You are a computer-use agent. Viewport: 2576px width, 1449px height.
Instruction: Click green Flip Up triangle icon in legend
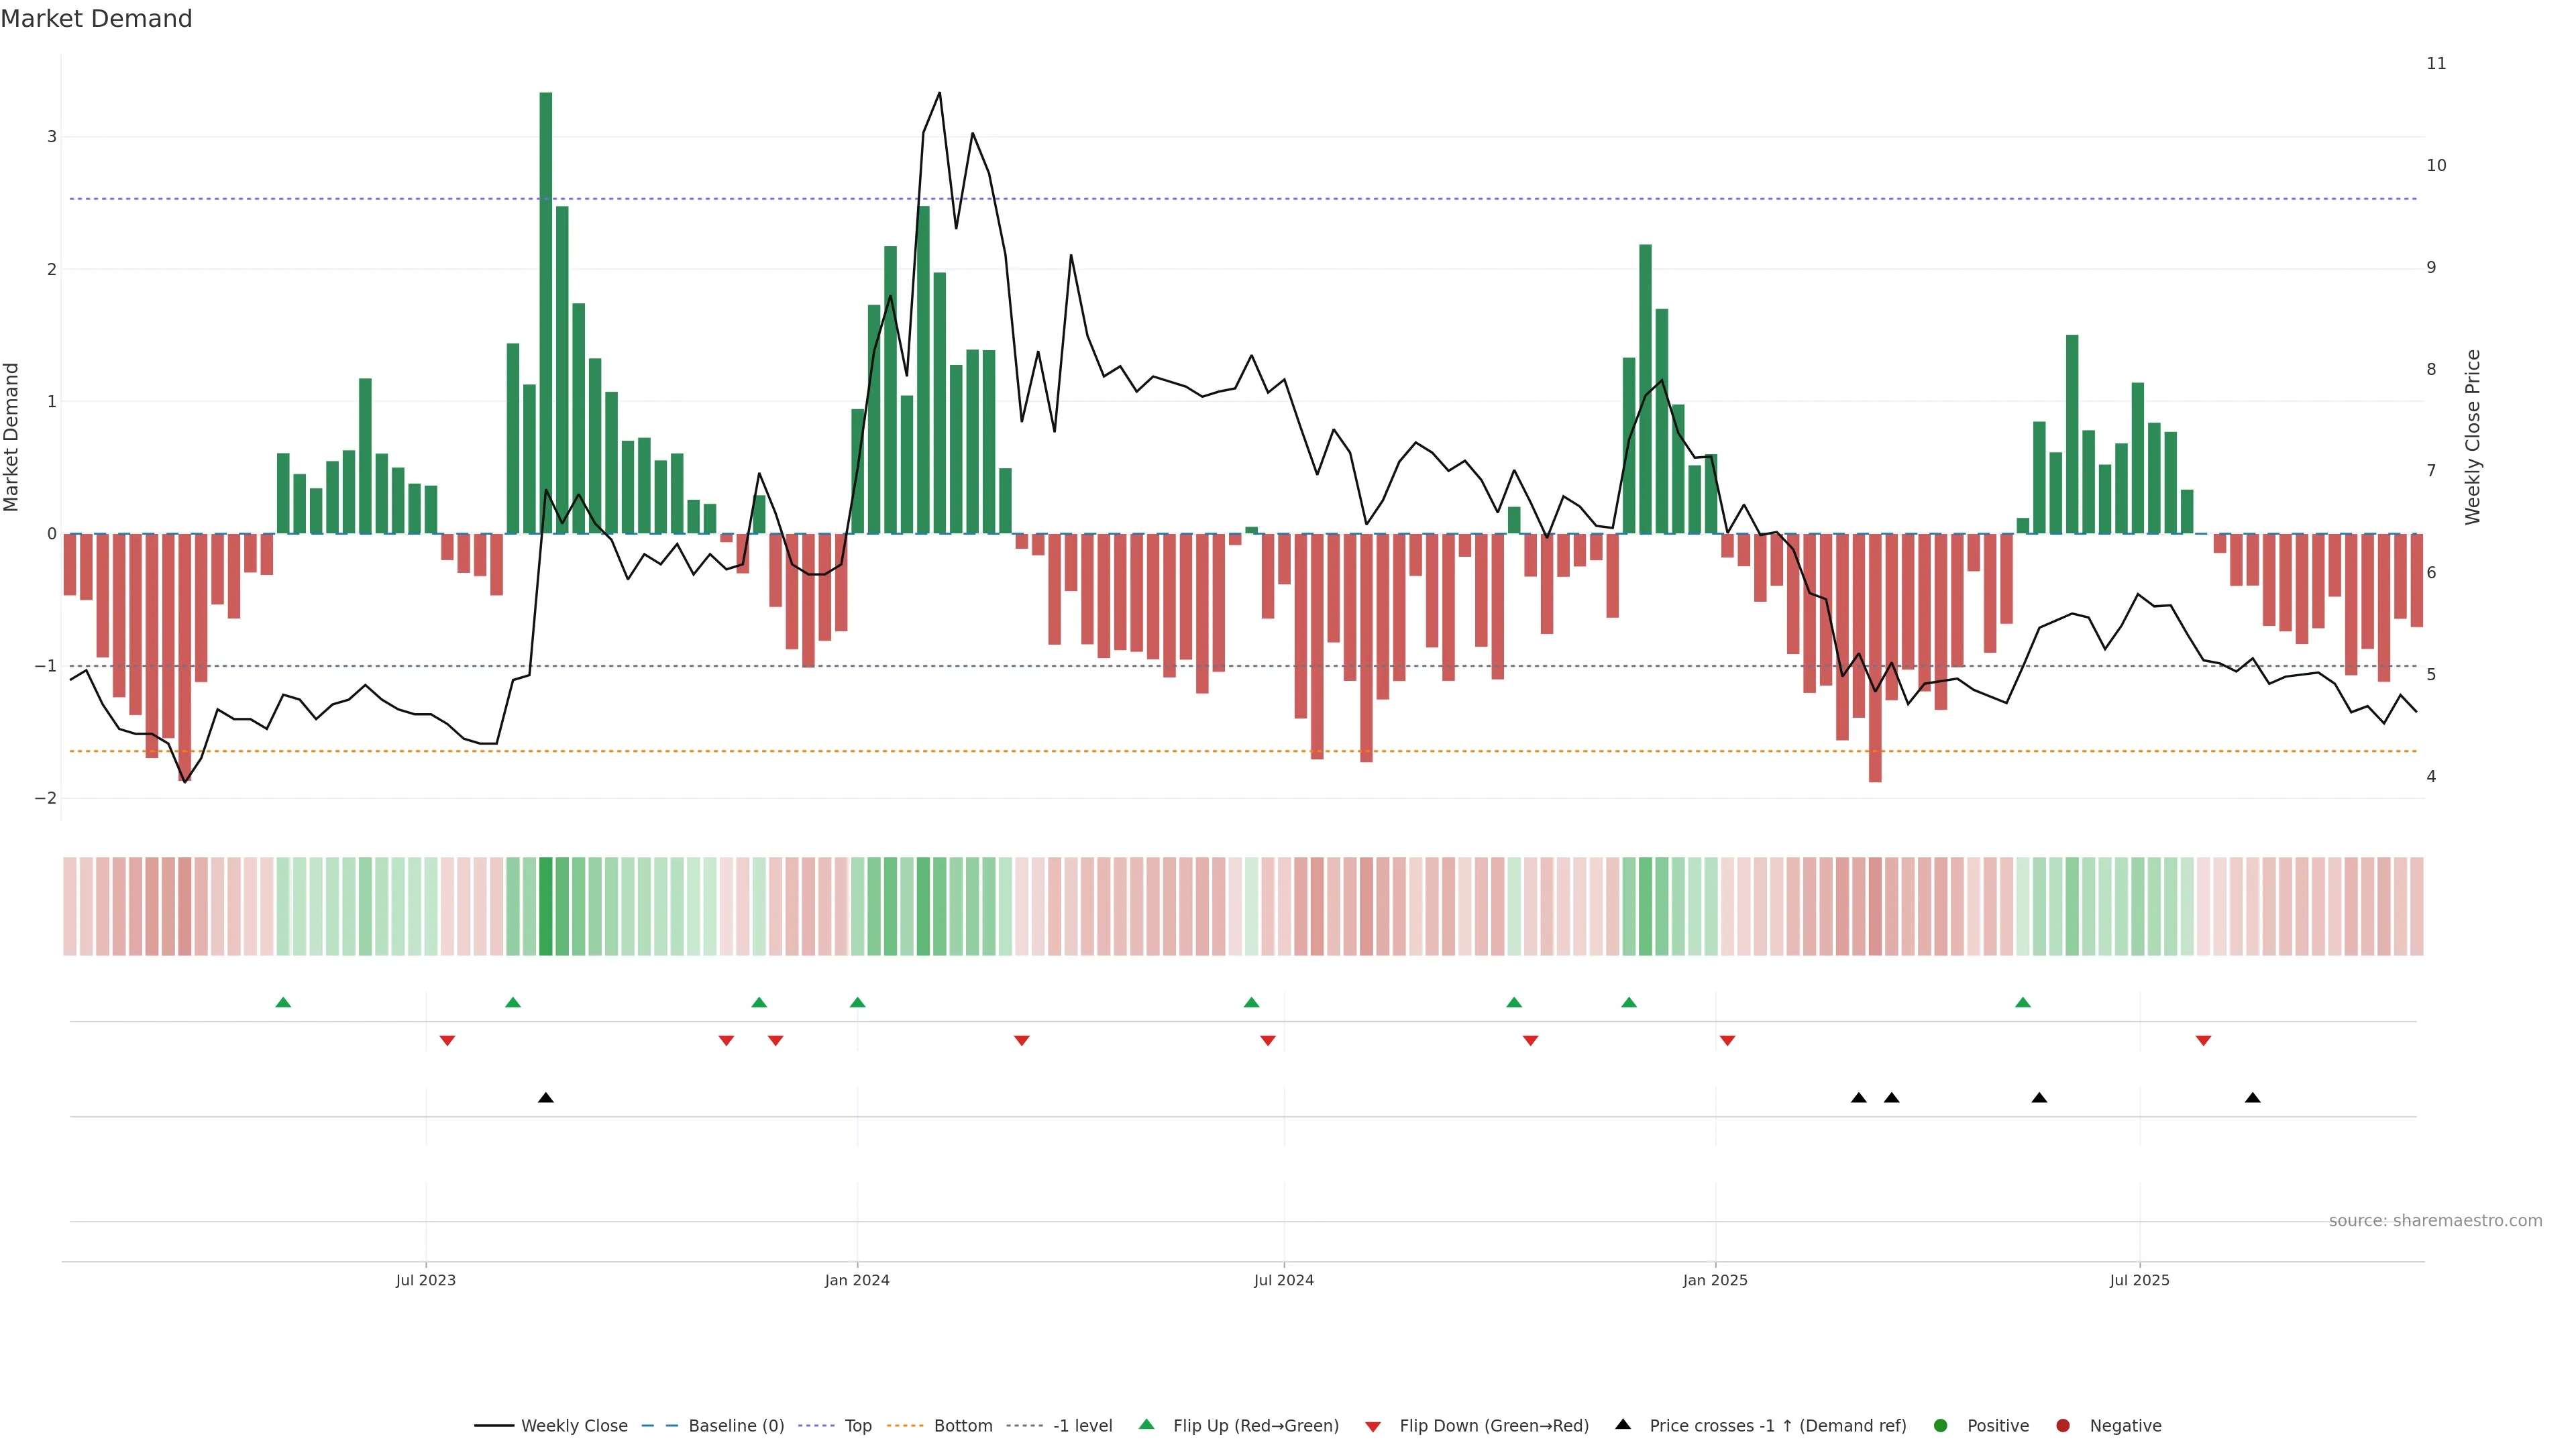click(1147, 1424)
